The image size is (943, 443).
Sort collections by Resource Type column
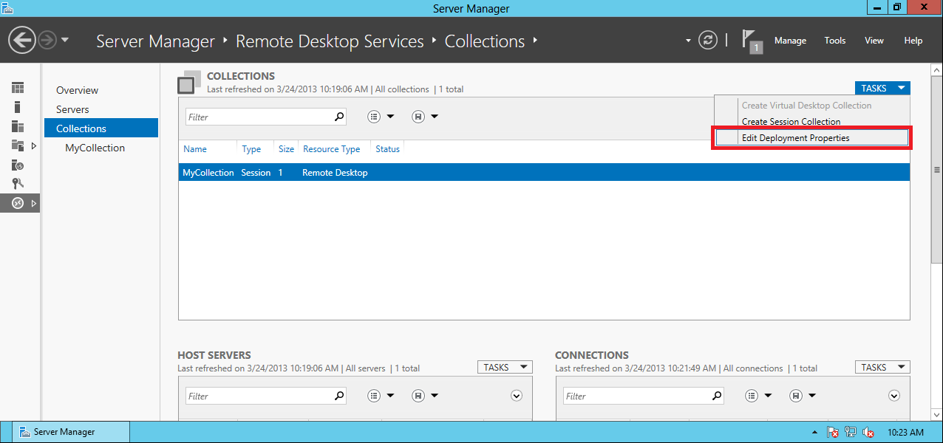click(x=331, y=149)
